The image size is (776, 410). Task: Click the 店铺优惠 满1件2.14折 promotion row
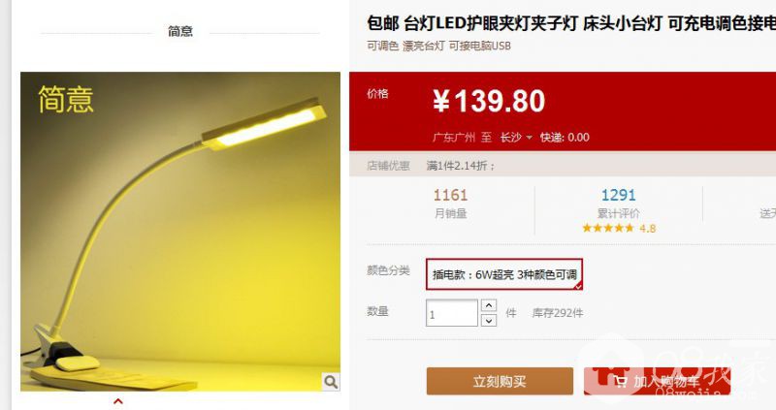coord(563,166)
